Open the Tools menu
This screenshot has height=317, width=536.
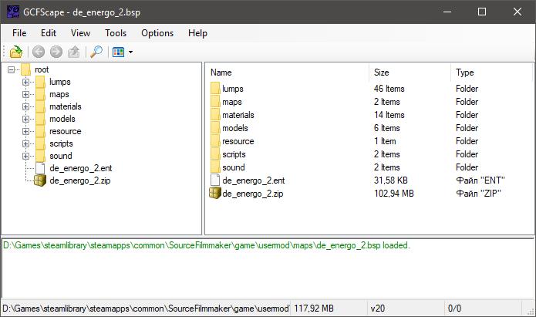(116, 33)
